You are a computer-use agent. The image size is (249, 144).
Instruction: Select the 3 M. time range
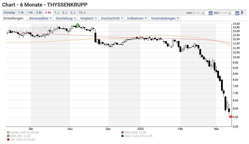click(39, 13)
